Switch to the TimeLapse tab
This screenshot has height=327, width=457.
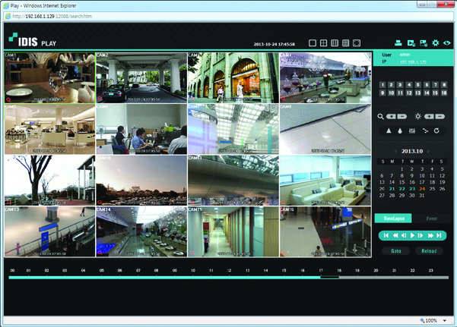(x=393, y=218)
